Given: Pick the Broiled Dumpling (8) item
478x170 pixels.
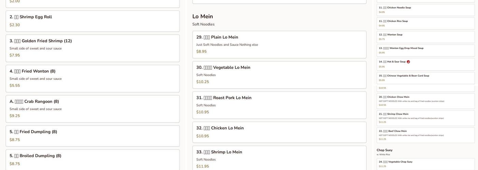Looking at the screenshot, I should tap(93, 160).
